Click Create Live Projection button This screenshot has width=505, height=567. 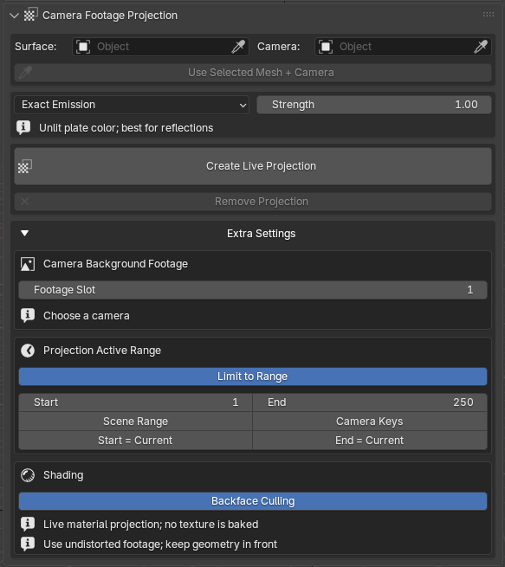[253, 166]
